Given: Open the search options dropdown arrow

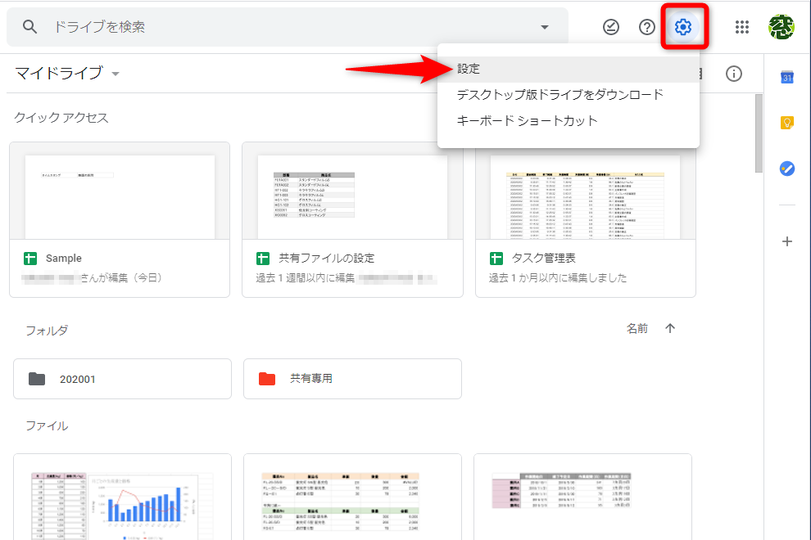Looking at the screenshot, I should coord(544,26).
